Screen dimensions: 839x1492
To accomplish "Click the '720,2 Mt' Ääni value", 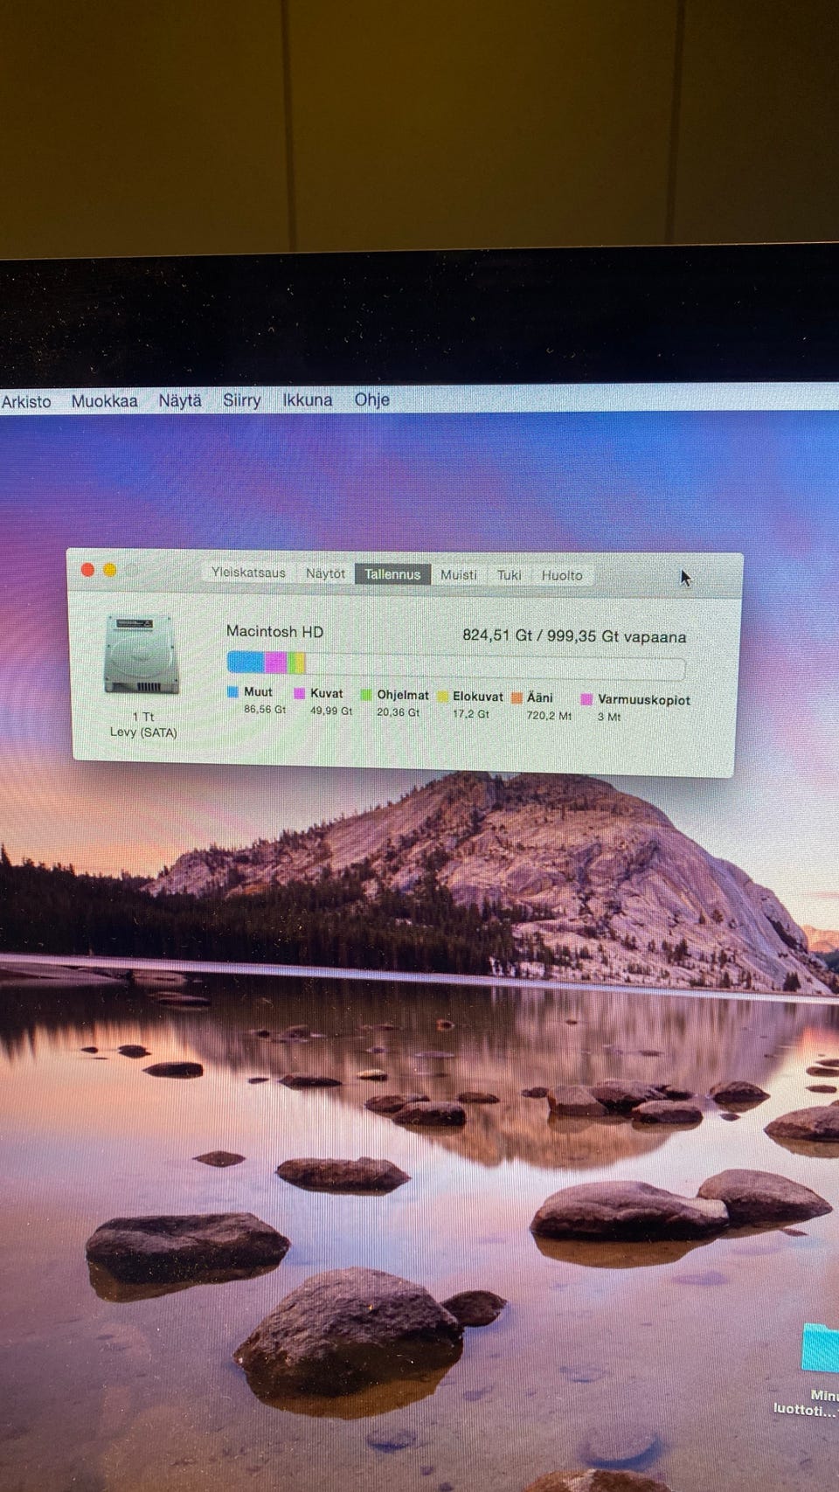I will click(x=549, y=715).
